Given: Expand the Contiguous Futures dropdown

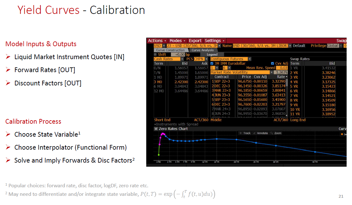Looking at the screenshot, I should tap(250, 59).
